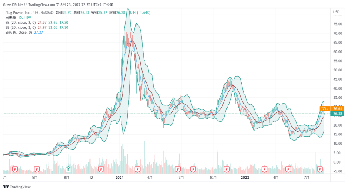Click the green earnings marker above 8月
Screen dimensions: 348x192
click(x=68, y=169)
